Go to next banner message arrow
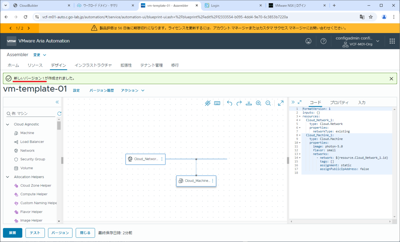 [29, 28]
